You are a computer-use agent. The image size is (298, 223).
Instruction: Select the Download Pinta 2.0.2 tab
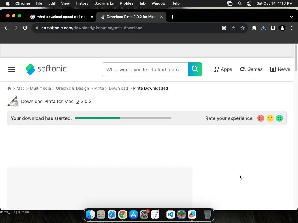click(x=131, y=17)
